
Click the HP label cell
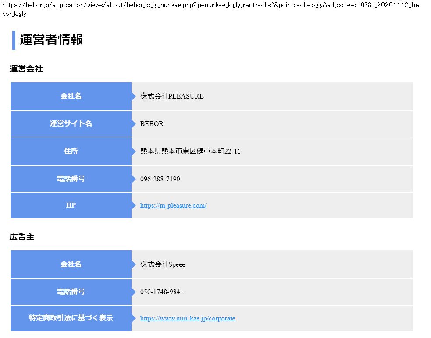71,205
